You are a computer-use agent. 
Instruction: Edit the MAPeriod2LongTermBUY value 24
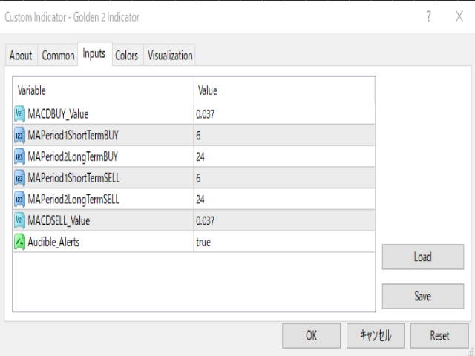tap(284, 156)
